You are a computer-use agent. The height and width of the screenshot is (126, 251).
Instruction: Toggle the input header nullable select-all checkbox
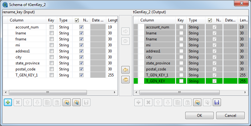[x=77, y=20]
